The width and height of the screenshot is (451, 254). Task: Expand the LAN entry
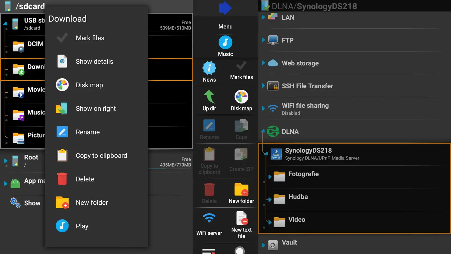tap(264, 17)
